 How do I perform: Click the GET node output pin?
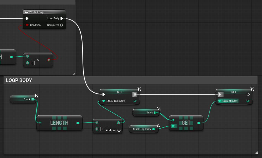pos(199,123)
